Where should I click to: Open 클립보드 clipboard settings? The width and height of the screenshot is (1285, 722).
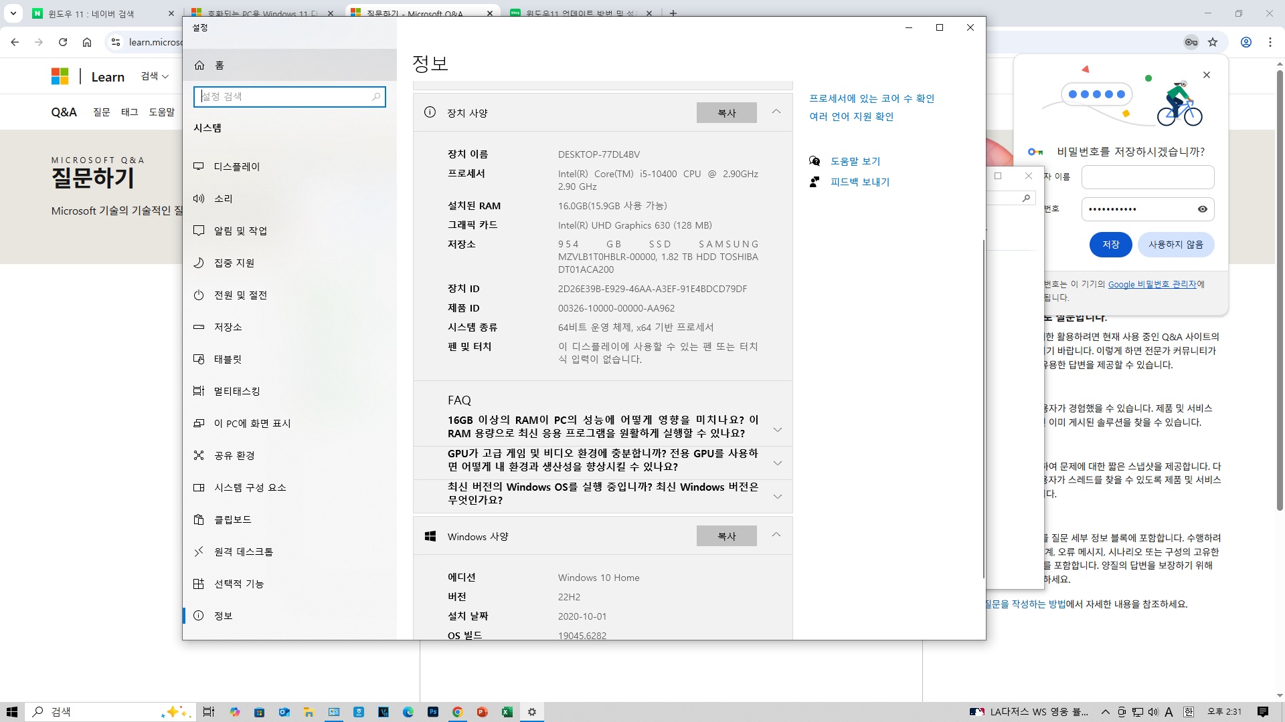click(x=289, y=519)
